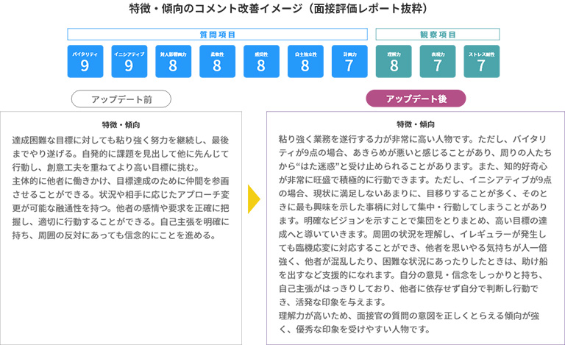Click the 表現力 score tile
Viewport: 565px width, 345px height.
click(438, 63)
